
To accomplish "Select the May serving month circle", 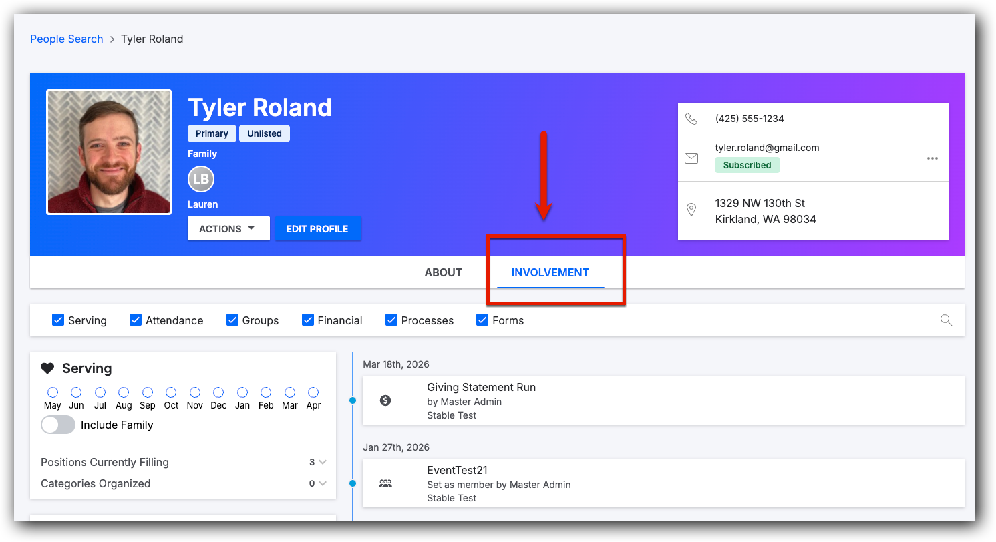I will 53,392.
